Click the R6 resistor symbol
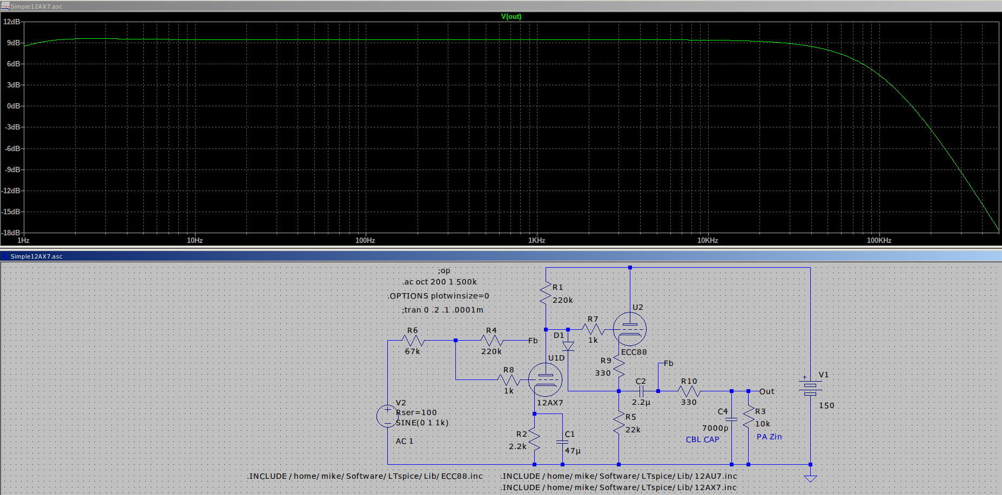The image size is (1002, 495). point(413,341)
